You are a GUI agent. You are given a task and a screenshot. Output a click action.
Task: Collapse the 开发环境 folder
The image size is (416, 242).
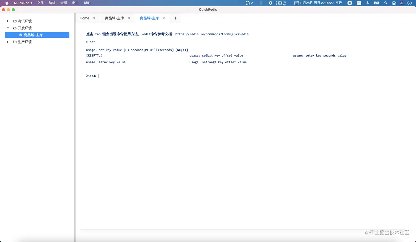click(x=8, y=28)
